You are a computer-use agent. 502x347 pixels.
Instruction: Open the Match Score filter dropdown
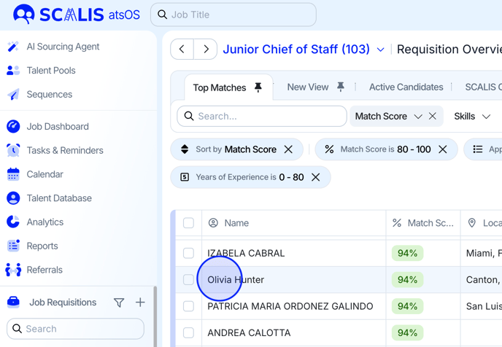tap(417, 117)
